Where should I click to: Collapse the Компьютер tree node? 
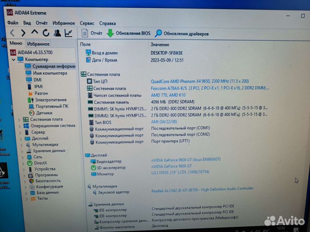point(13,59)
